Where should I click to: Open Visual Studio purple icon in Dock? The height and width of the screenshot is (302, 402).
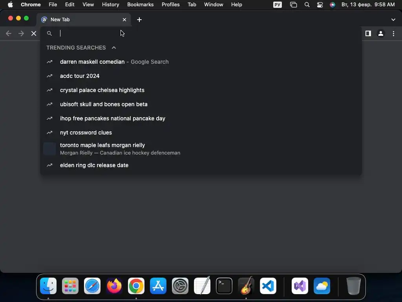(300, 286)
